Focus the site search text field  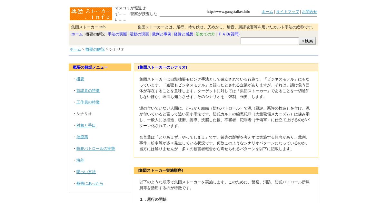(270, 41)
